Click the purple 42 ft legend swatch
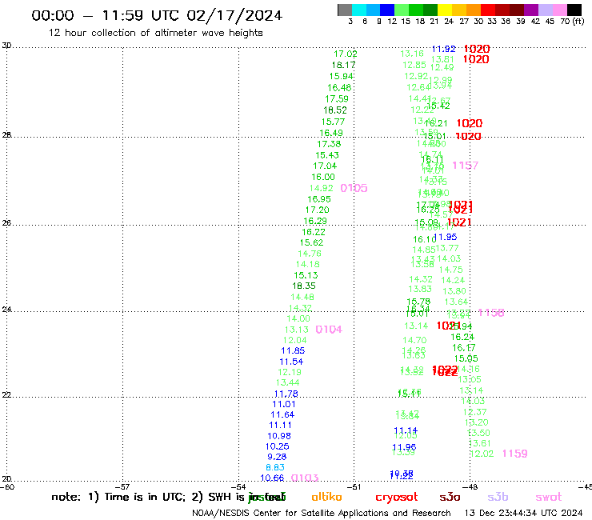This screenshot has height=520, width=592. click(x=531, y=10)
